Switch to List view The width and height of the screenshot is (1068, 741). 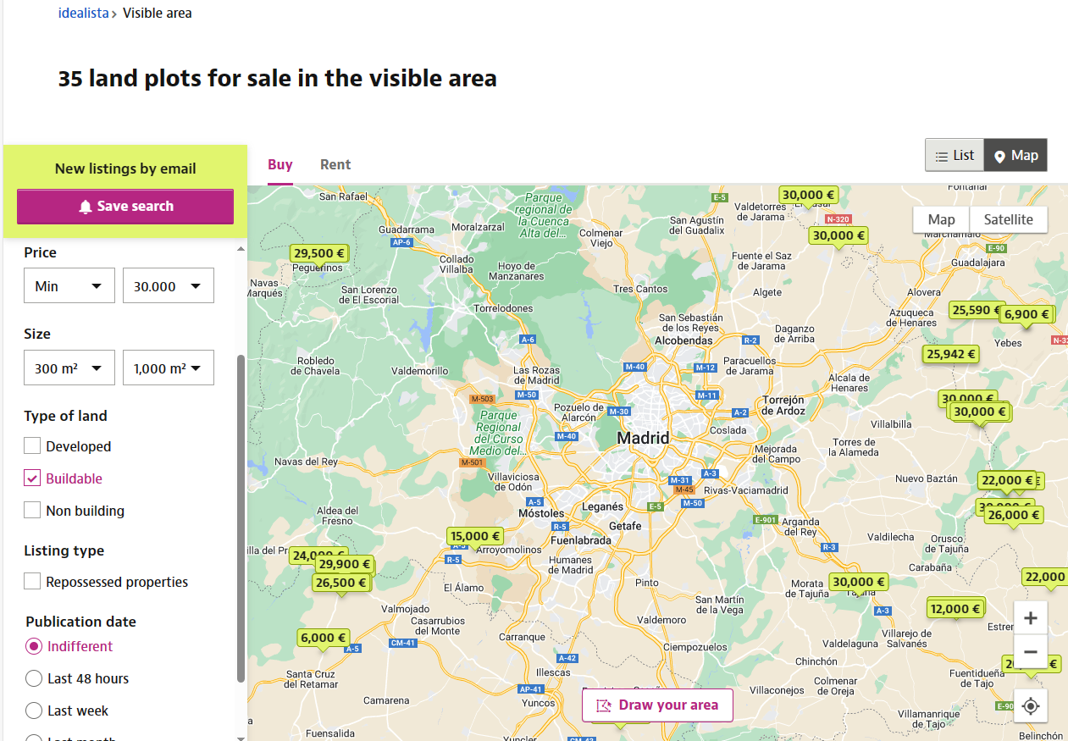pyautogui.click(x=955, y=155)
